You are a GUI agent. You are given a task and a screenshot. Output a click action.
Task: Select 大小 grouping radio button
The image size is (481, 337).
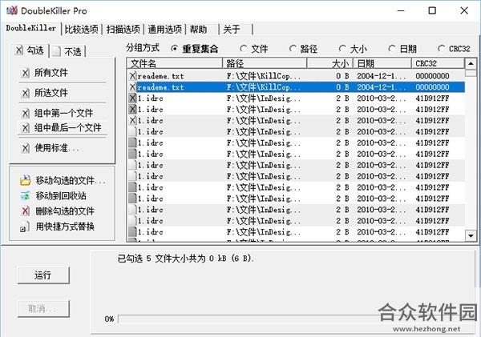click(342, 49)
